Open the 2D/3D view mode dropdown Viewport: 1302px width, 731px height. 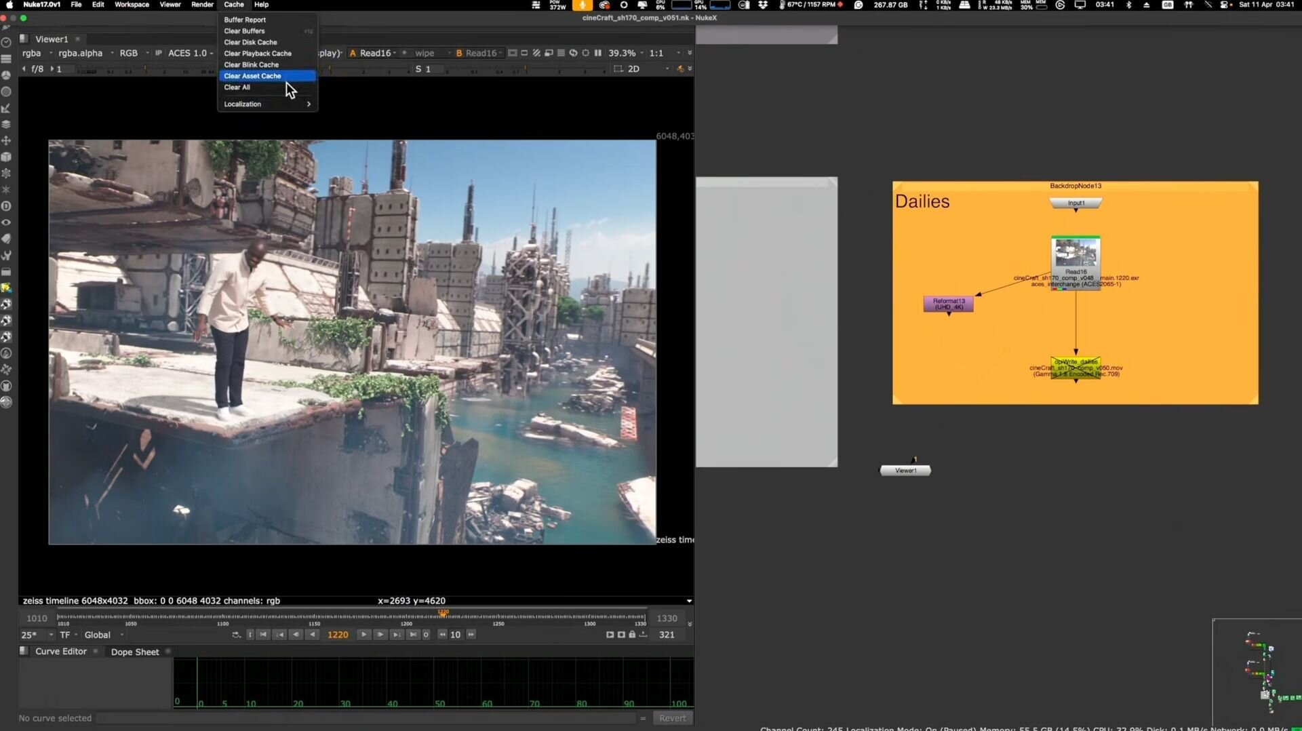click(642, 69)
